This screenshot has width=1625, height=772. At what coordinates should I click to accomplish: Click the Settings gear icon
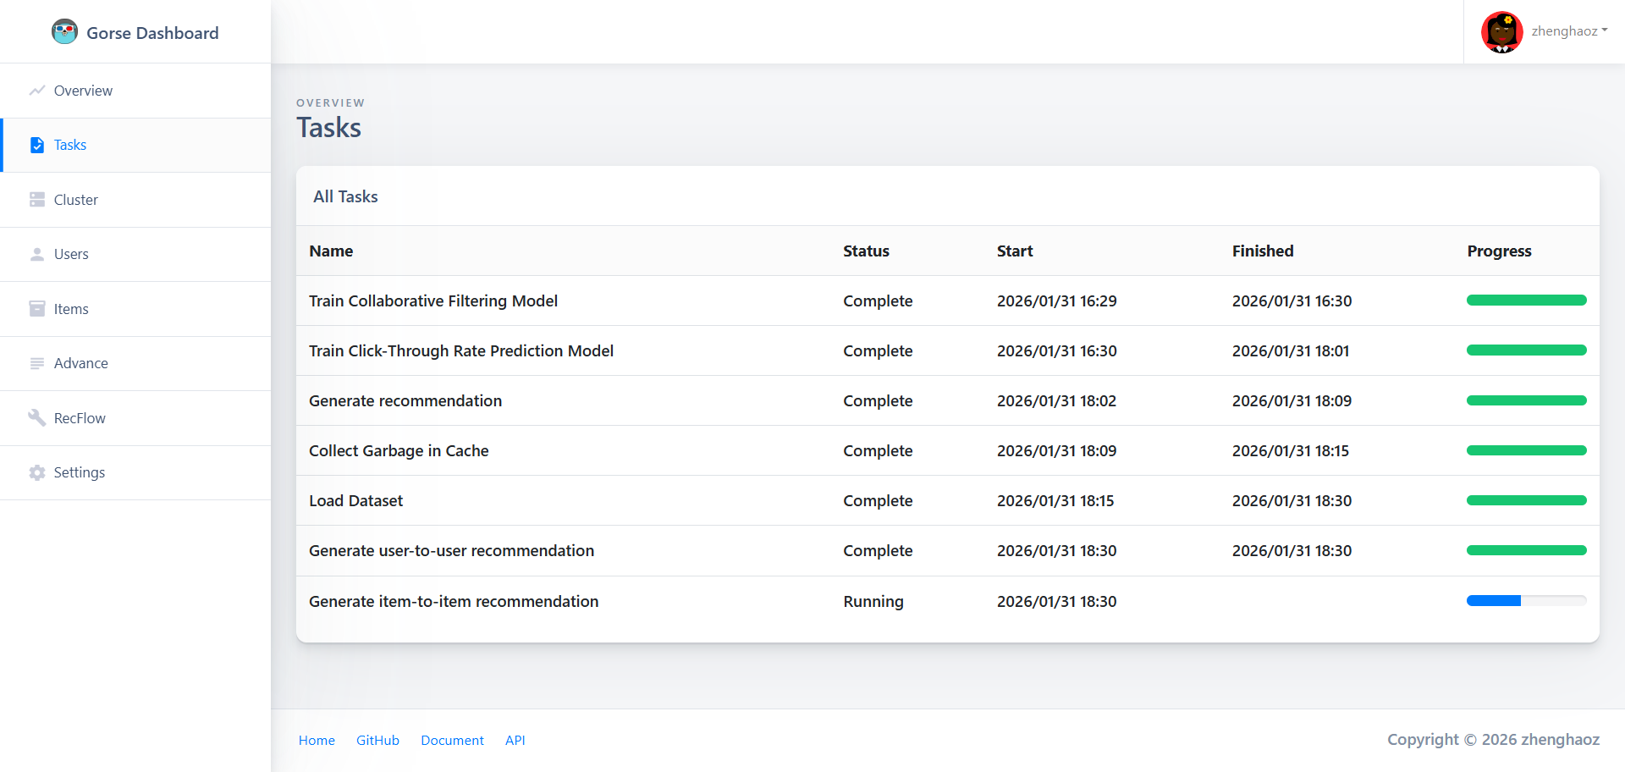pyautogui.click(x=36, y=472)
